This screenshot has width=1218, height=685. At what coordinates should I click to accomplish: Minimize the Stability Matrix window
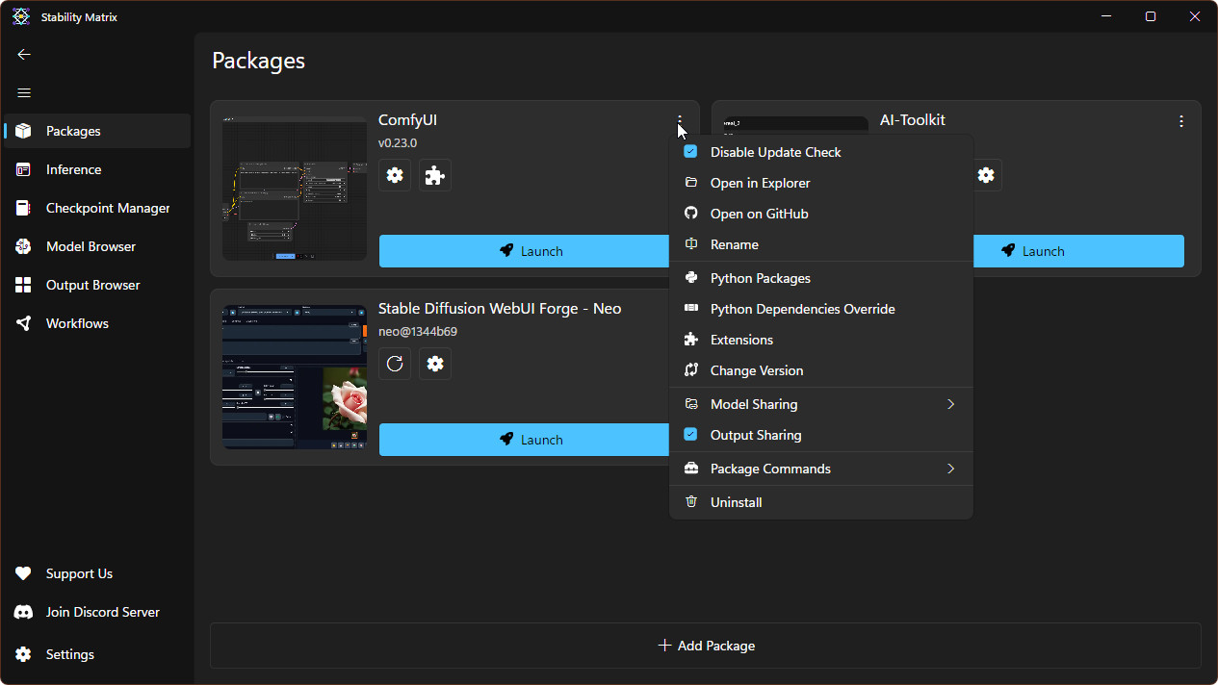click(x=1106, y=16)
